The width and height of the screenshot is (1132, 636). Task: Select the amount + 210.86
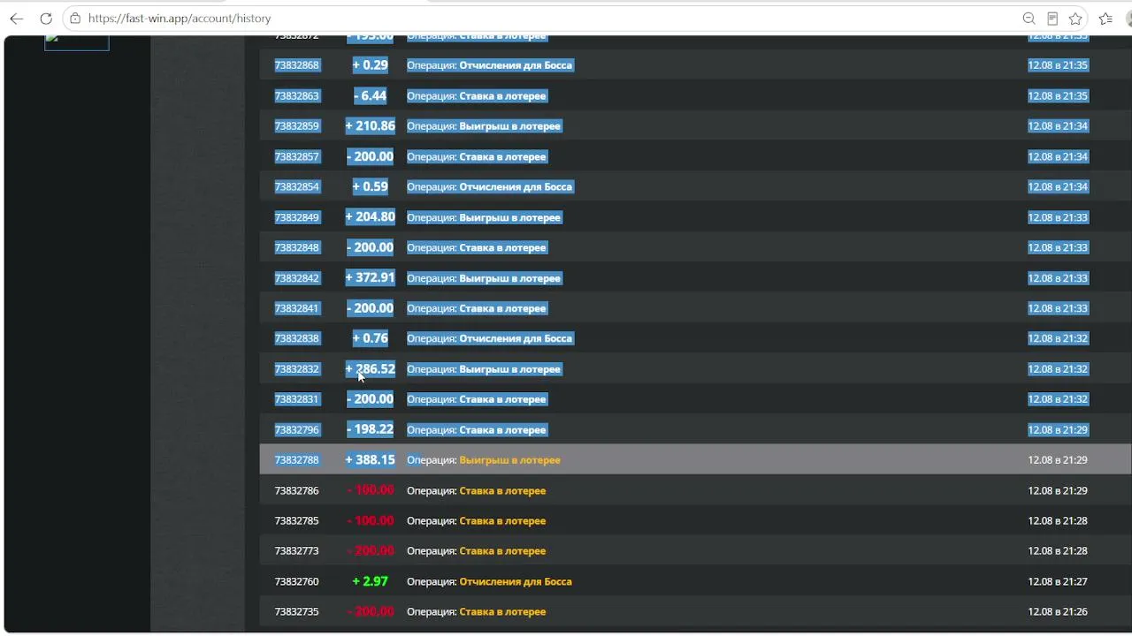point(371,126)
